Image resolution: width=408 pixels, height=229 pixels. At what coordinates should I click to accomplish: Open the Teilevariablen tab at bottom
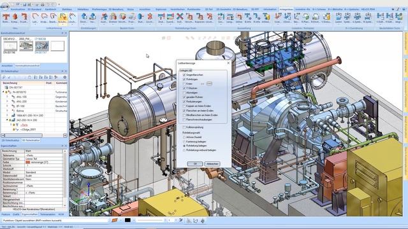point(48,214)
